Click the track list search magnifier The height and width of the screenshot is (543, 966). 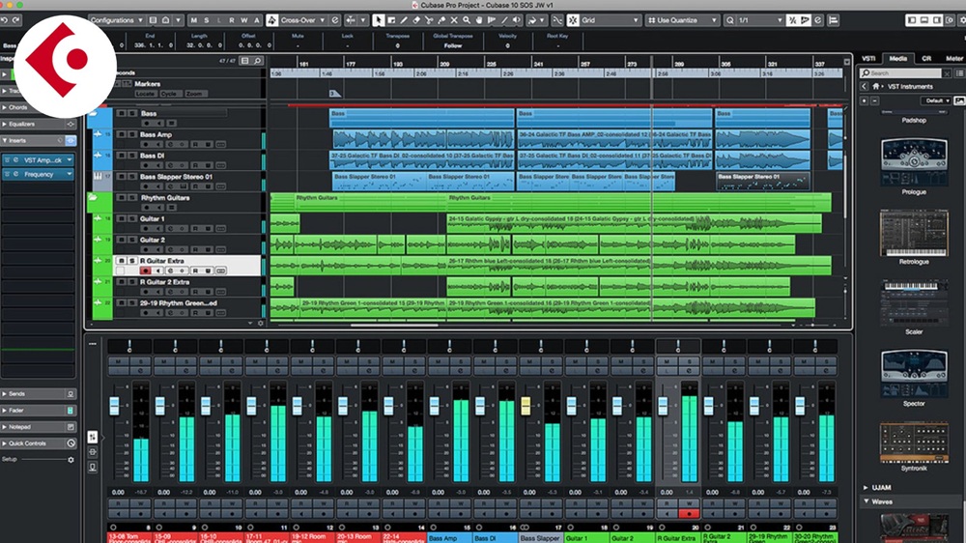click(258, 61)
